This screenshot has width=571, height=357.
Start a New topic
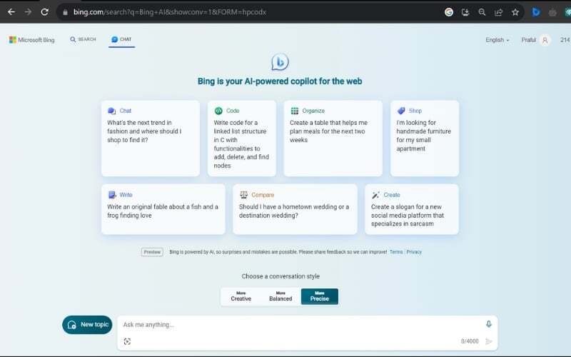click(87, 325)
